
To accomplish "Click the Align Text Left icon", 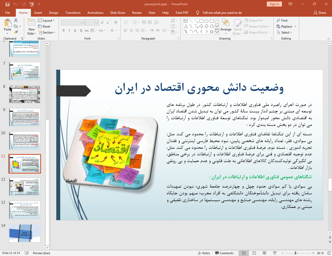I will (125, 30).
